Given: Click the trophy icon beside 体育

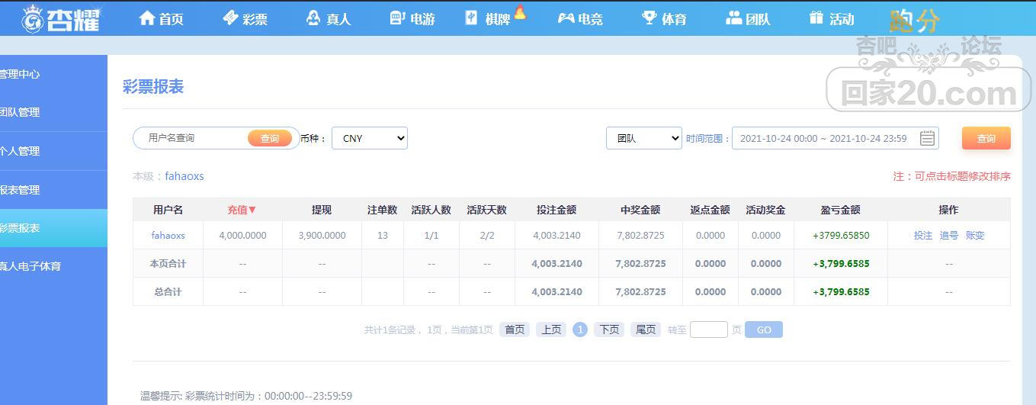Looking at the screenshot, I should coord(650,18).
